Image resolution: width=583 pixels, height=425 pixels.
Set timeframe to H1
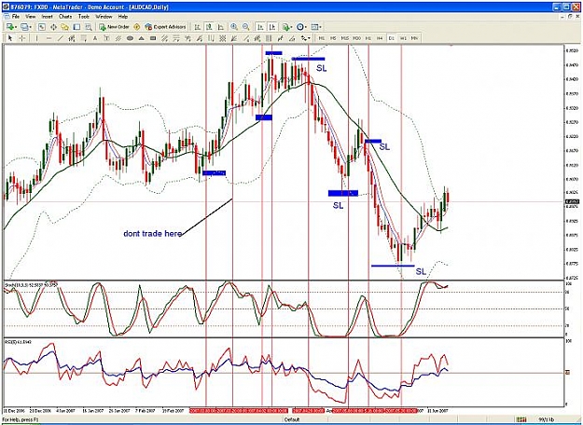(x=368, y=38)
